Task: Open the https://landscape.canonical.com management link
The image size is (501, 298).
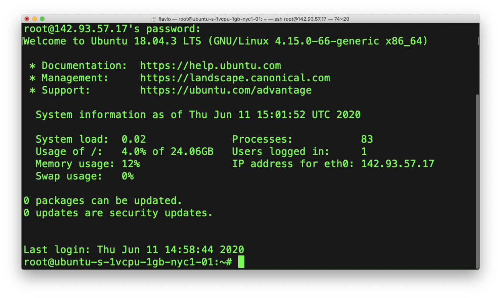Action: pyautogui.click(x=235, y=78)
